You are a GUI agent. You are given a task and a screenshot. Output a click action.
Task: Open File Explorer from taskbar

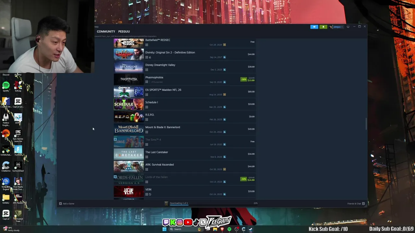click(215, 229)
